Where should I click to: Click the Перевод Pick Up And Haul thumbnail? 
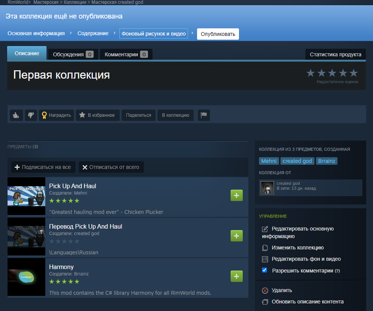click(x=26, y=237)
